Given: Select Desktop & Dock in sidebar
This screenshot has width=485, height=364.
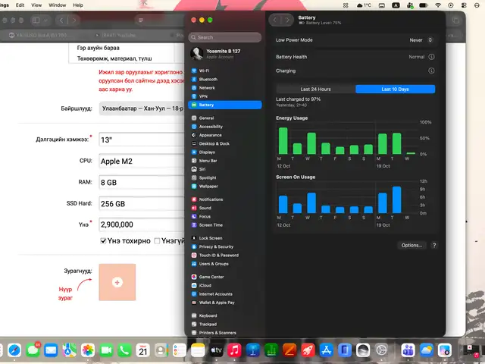Looking at the screenshot, I should [x=225, y=143].
